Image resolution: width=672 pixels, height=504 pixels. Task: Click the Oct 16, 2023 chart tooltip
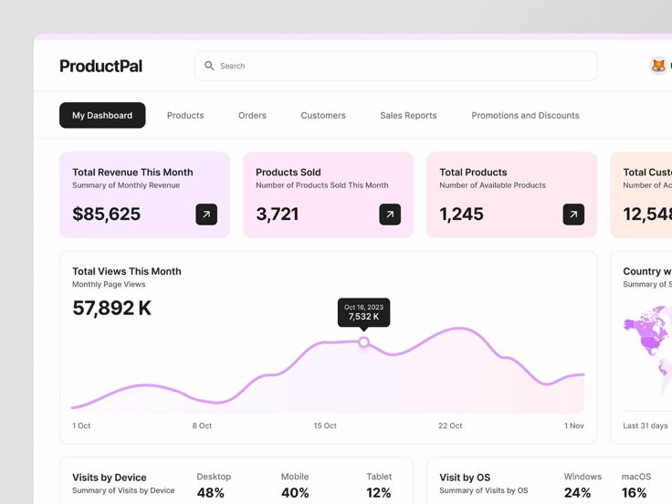[x=363, y=312]
